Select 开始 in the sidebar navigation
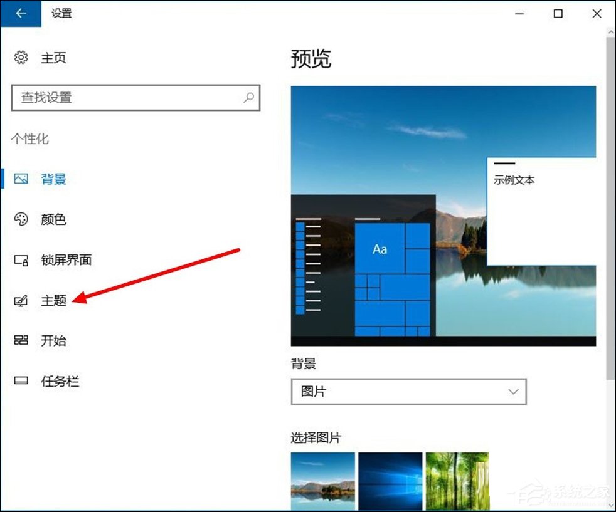The width and height of the screenshot is (616, 512). pos(53,340)
